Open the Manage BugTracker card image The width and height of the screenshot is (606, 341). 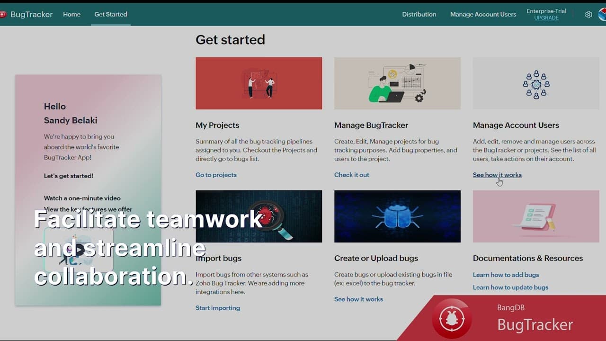[x=398, y=83]
